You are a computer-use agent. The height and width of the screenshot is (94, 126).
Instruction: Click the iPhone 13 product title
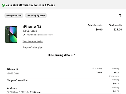pyautogui.click(x=32, y=26)
